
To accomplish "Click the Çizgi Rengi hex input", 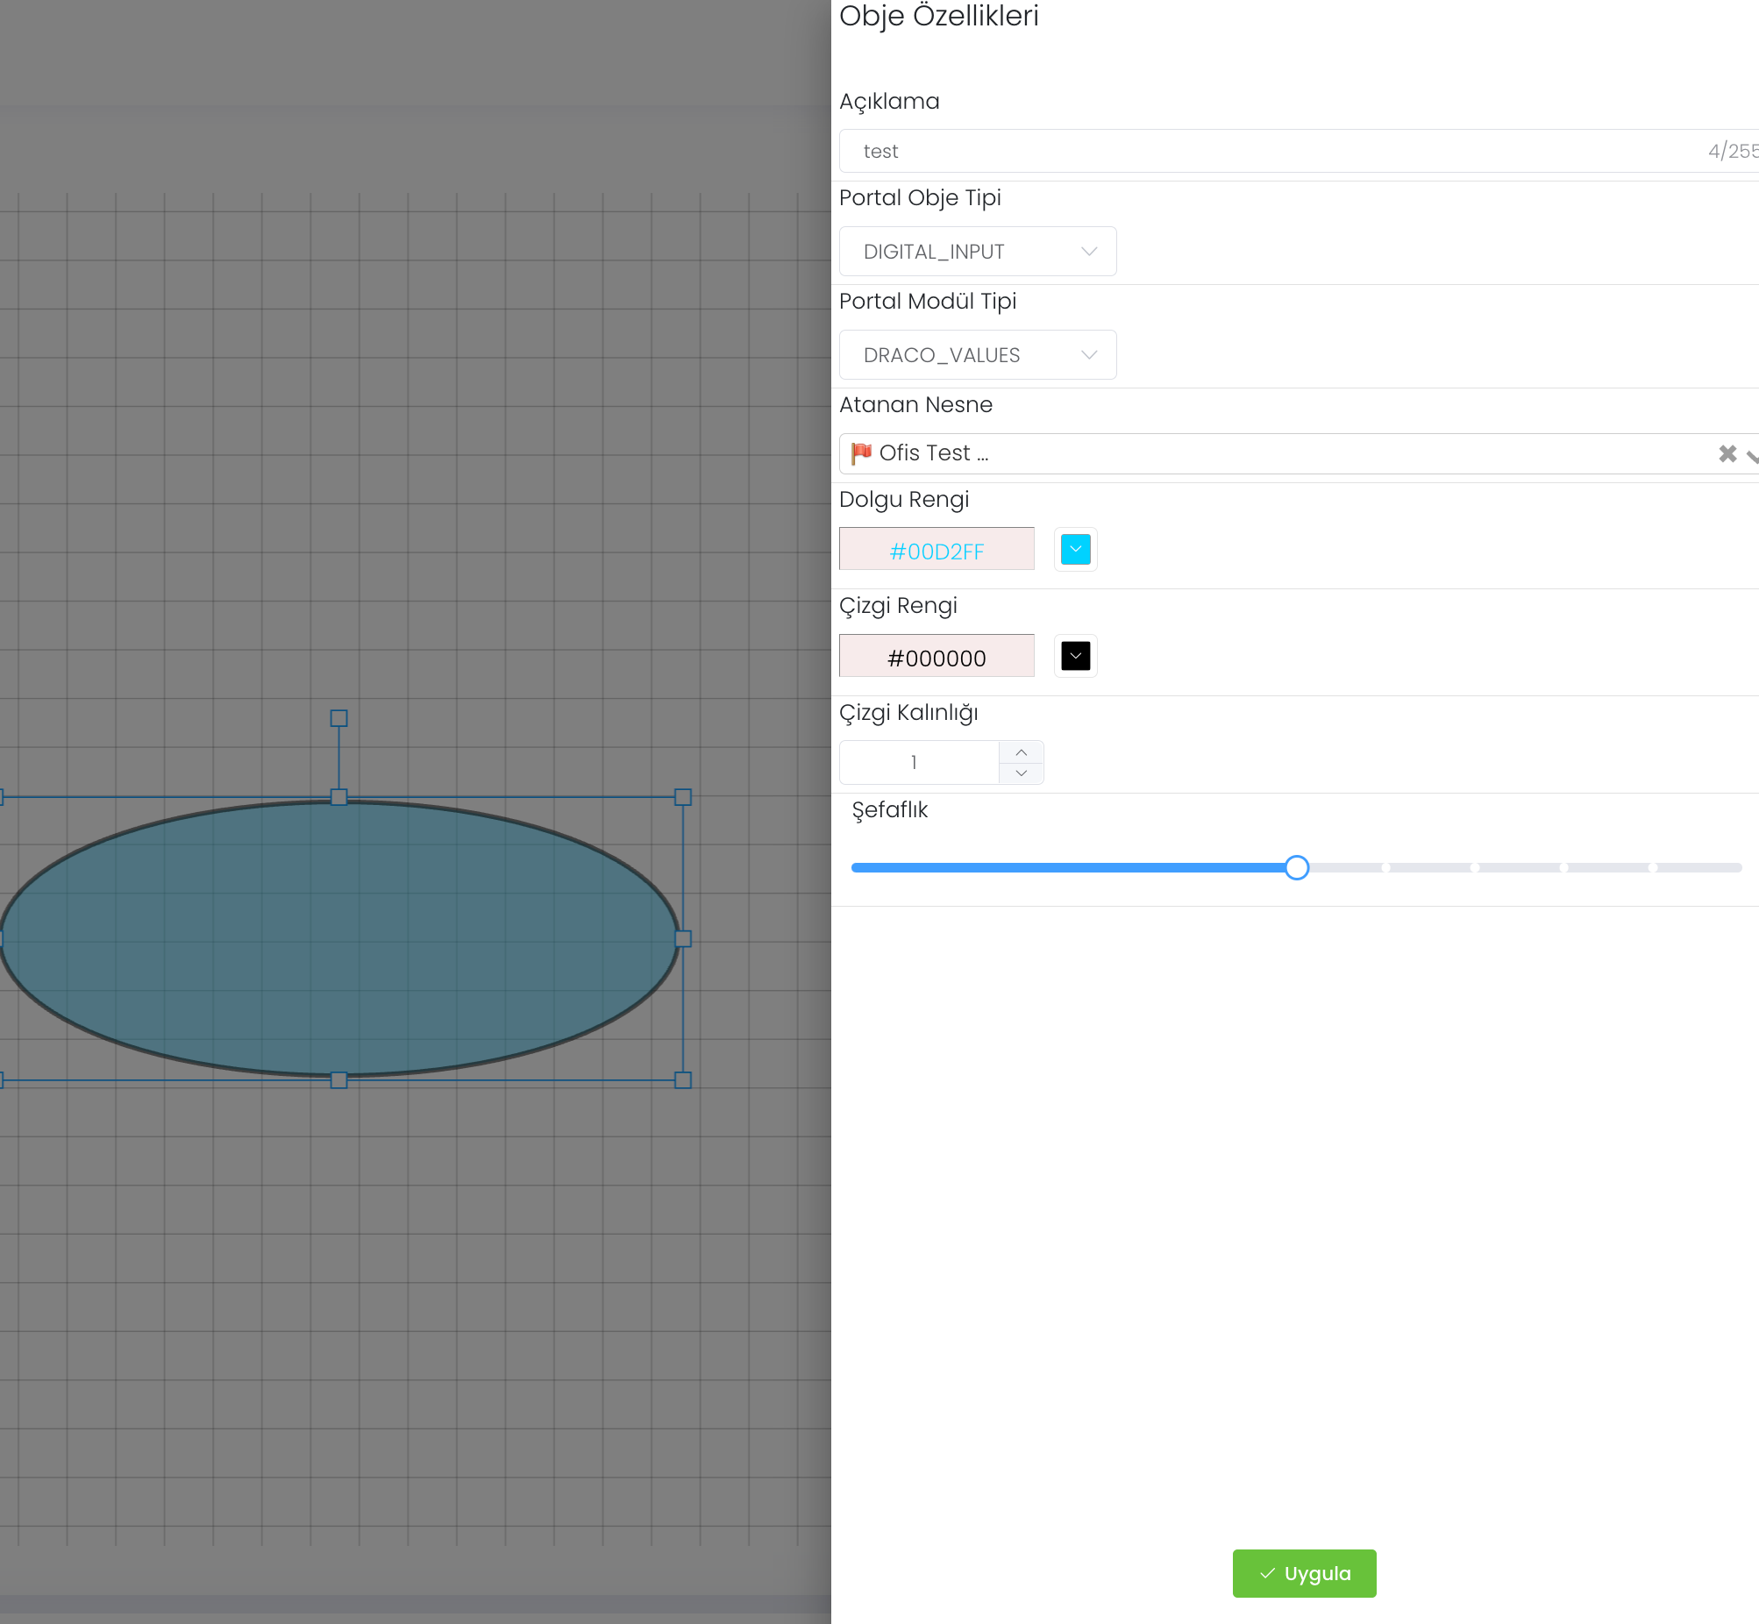I will (936, 658).
